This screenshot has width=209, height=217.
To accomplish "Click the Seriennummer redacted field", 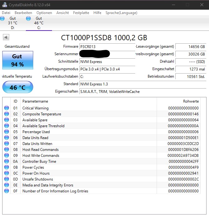I will click(x=107, y=54).
